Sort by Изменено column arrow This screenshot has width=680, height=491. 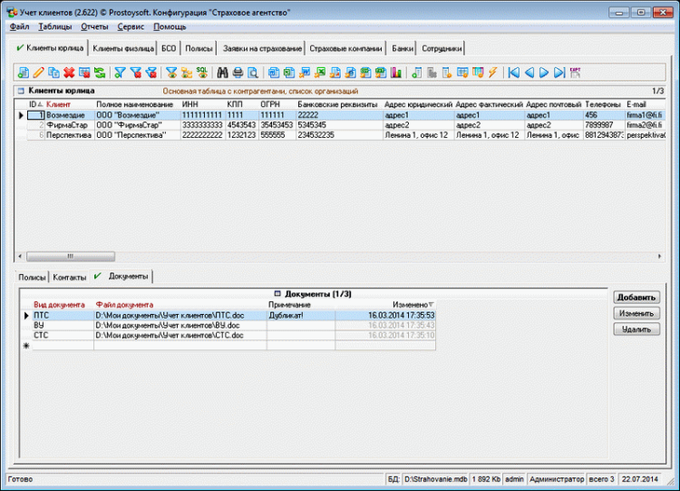coord(431,305)
